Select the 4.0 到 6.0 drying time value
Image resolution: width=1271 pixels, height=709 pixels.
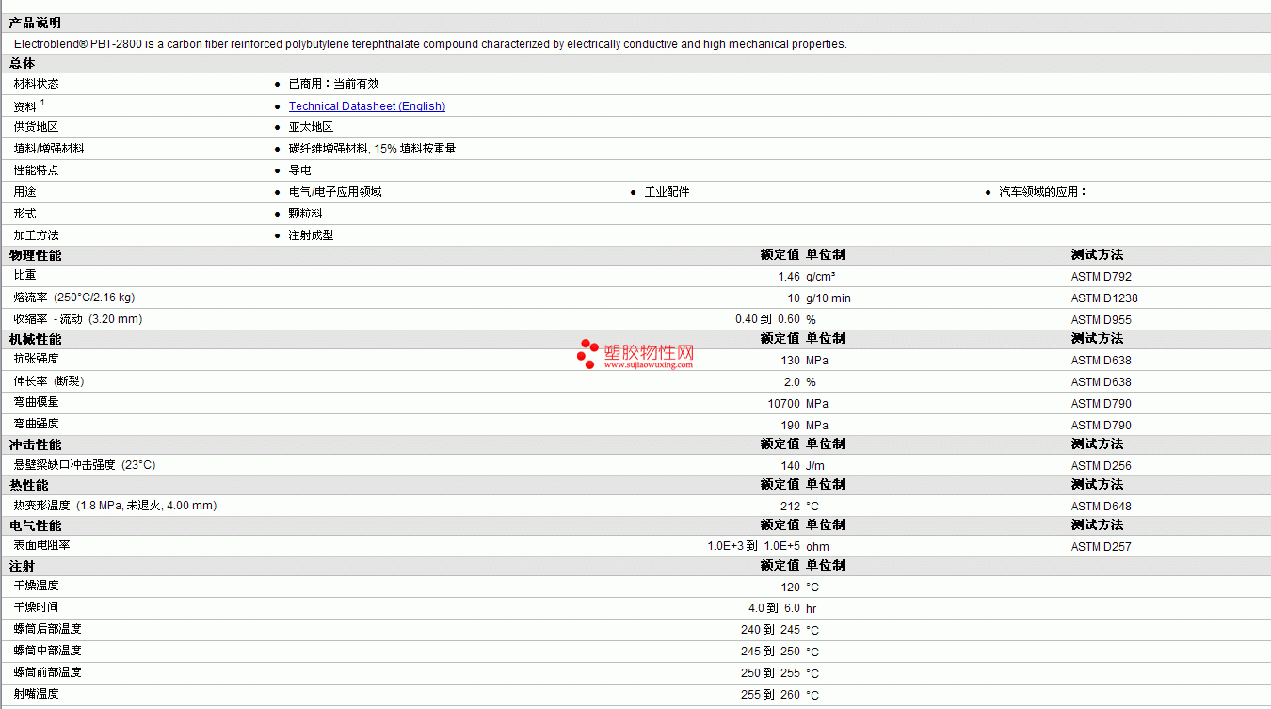775,609
